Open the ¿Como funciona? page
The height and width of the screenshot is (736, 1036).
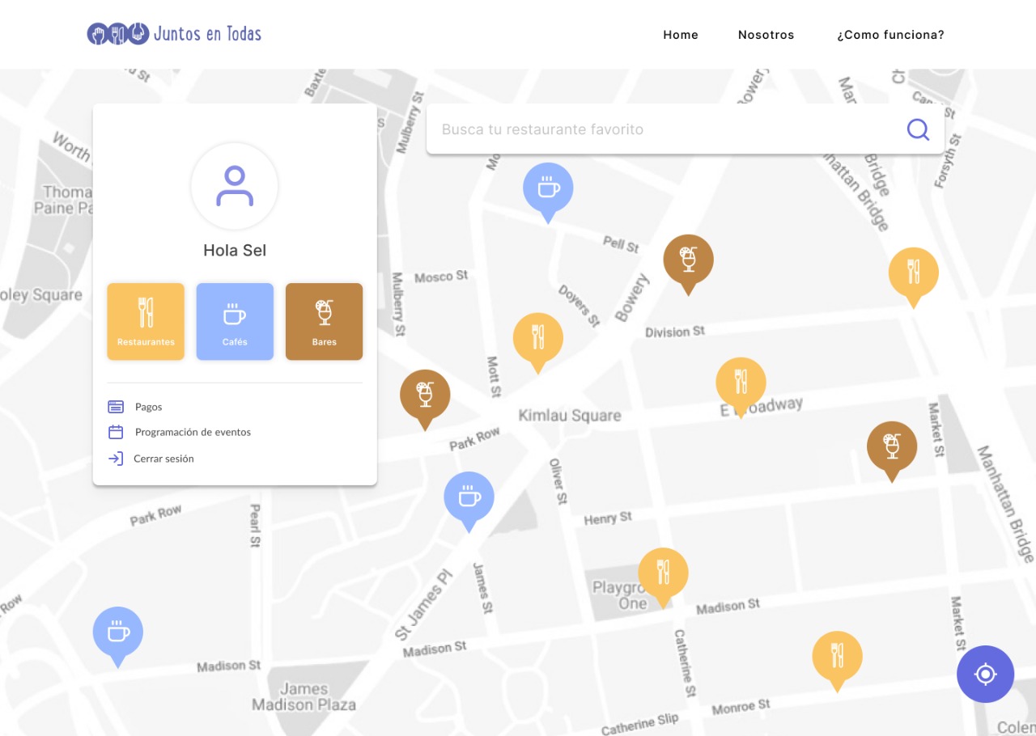890,35
